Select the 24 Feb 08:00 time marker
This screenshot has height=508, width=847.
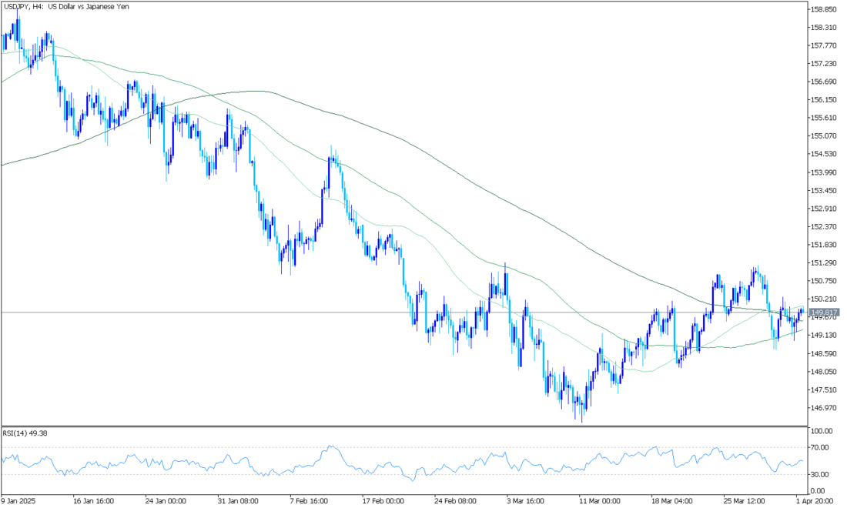pyautogui.click(x=456, y=499)
